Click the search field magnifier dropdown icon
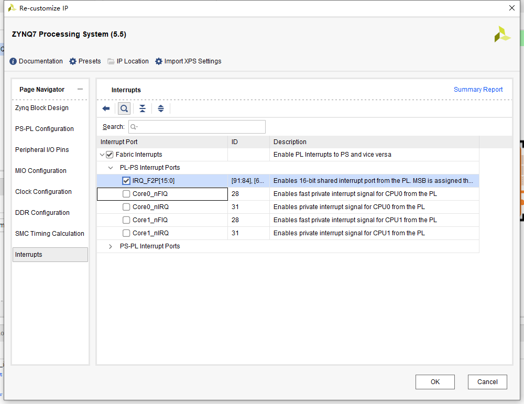524x404 pixels. pos(134,127)
